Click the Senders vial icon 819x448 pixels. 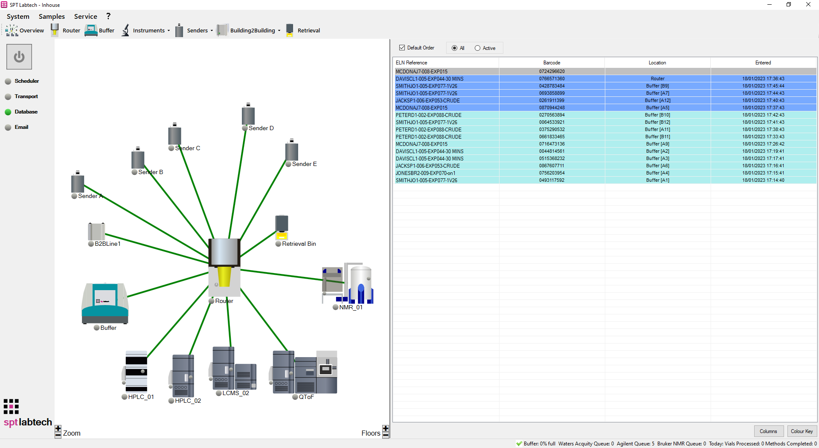tap(179, 30)
